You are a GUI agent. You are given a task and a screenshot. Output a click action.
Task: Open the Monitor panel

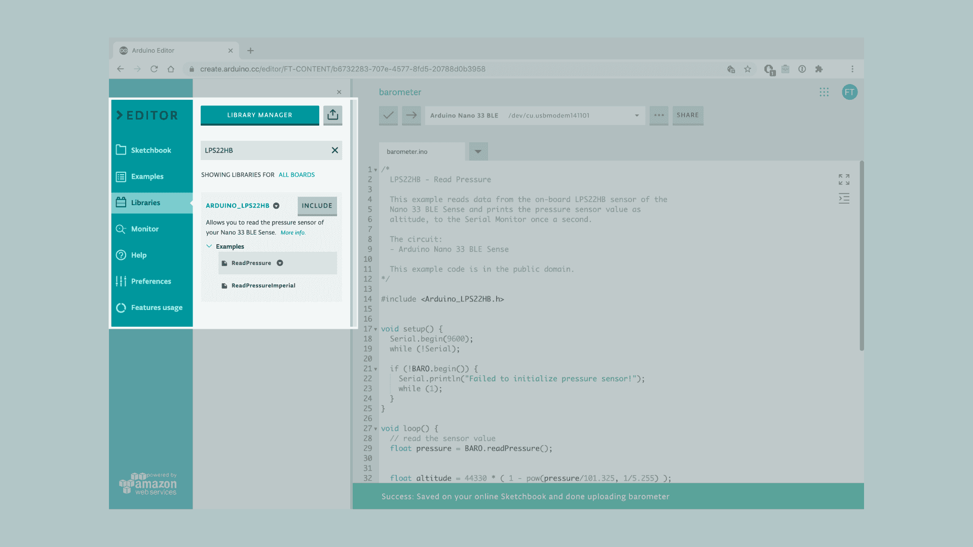point(144,229)
